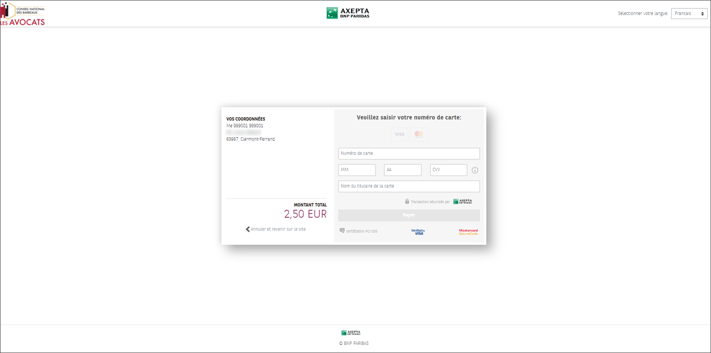Click the AXEPTA BNP Paribas header logo

pos(348,13)
